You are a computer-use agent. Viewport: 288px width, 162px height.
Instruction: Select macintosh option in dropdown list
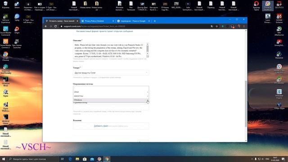click(111, 96)
